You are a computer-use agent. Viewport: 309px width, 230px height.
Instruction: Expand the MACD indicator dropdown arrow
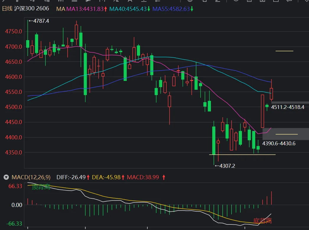click(x=6, y=177)
